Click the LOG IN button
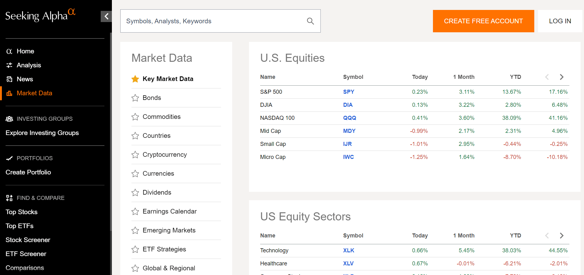 pos(560,21)
